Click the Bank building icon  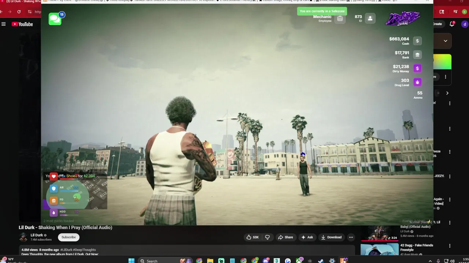click(417, 55)
